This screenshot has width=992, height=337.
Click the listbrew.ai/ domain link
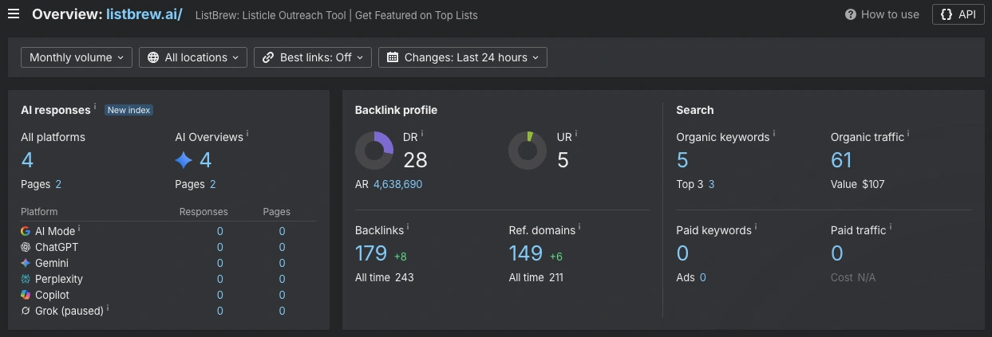point(144,14)
